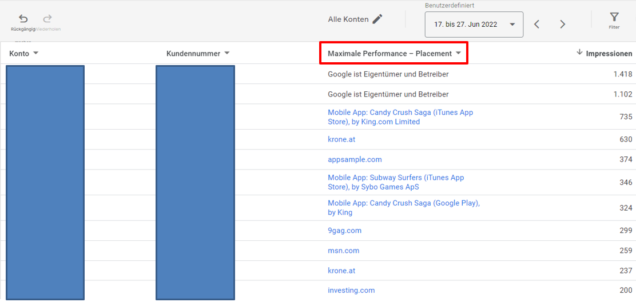Screen dimensions: 636x302
Task: Click the impressions value 299
Action: (x=626, y=230)
